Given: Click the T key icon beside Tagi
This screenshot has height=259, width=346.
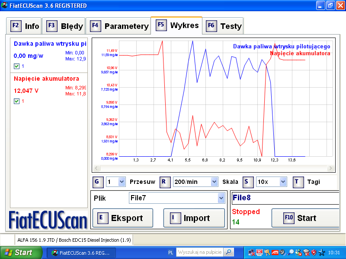Looking at the screenshot, I should [x=298, y=182].
